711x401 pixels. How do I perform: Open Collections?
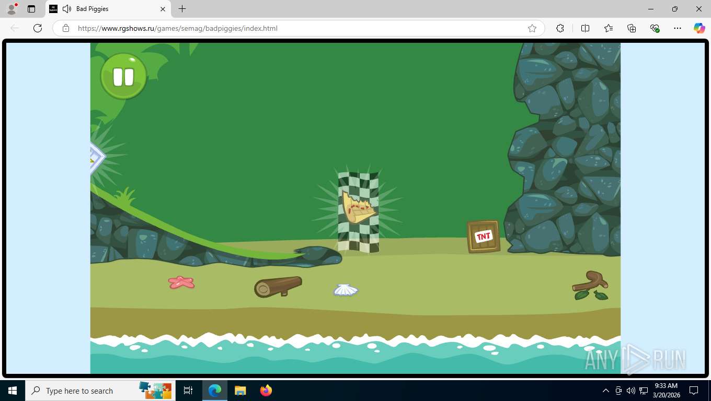coord(632,28)
